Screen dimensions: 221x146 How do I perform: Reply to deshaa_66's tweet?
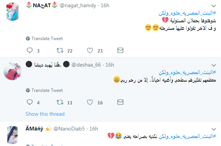(x=30, y=102)
